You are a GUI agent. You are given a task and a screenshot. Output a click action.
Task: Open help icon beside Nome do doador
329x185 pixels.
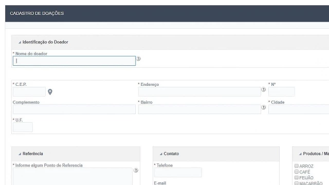138,59
